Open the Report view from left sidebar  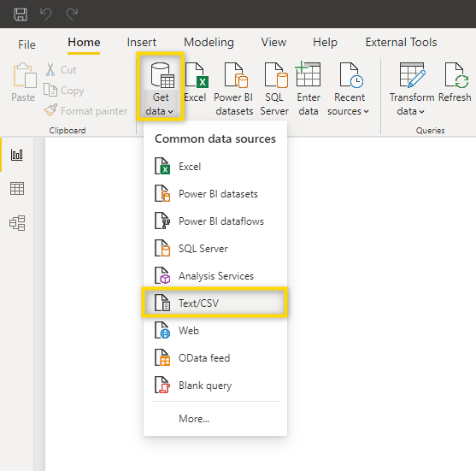click(17, 155)
